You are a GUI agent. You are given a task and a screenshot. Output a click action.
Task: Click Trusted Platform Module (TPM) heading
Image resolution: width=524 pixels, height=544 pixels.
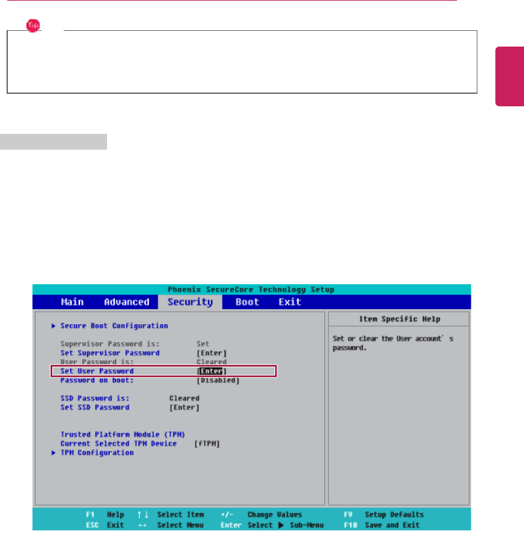tap(123, 434)
